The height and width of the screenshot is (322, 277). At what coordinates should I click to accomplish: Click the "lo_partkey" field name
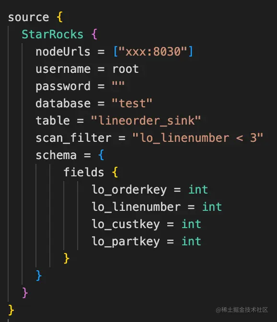click(126, 241)
